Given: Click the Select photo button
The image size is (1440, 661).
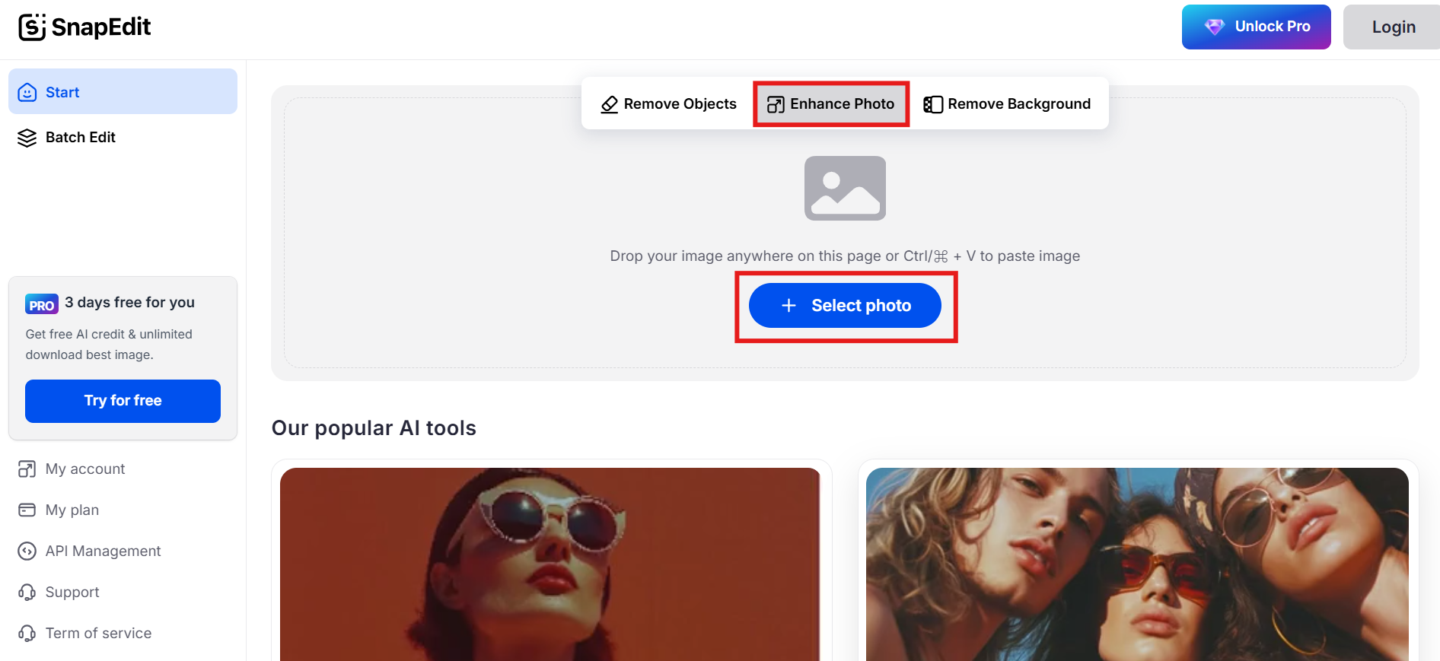Looking at the screenshot, I should (x=845, y=305).
